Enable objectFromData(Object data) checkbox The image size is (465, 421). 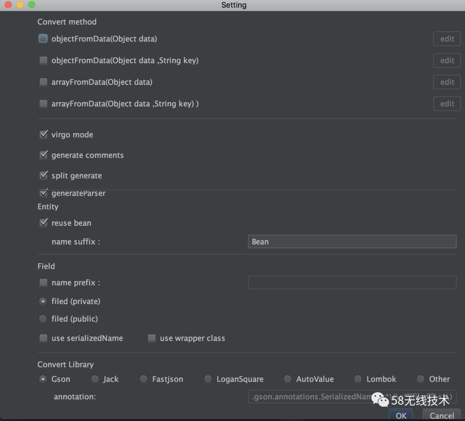pyautogui.click(x=43, y=39)
